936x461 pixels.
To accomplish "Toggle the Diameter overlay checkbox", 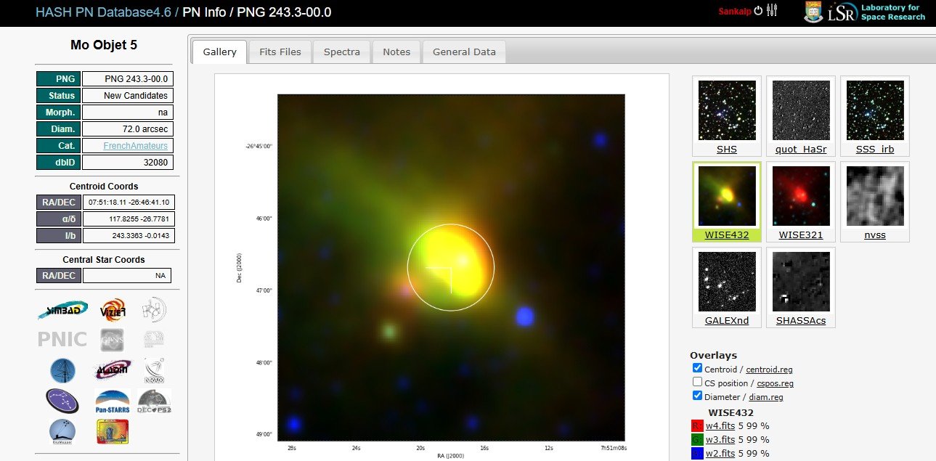I will tap(697, 396).
